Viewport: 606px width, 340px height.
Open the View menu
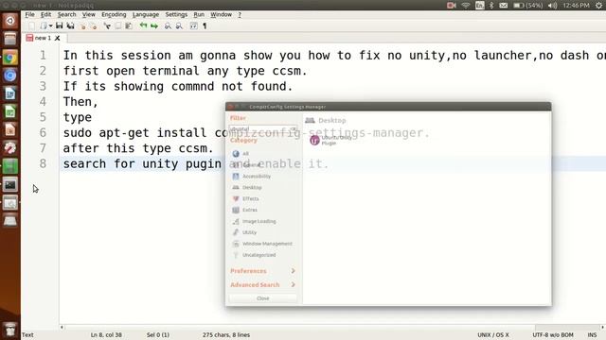[x=88, y=14]
